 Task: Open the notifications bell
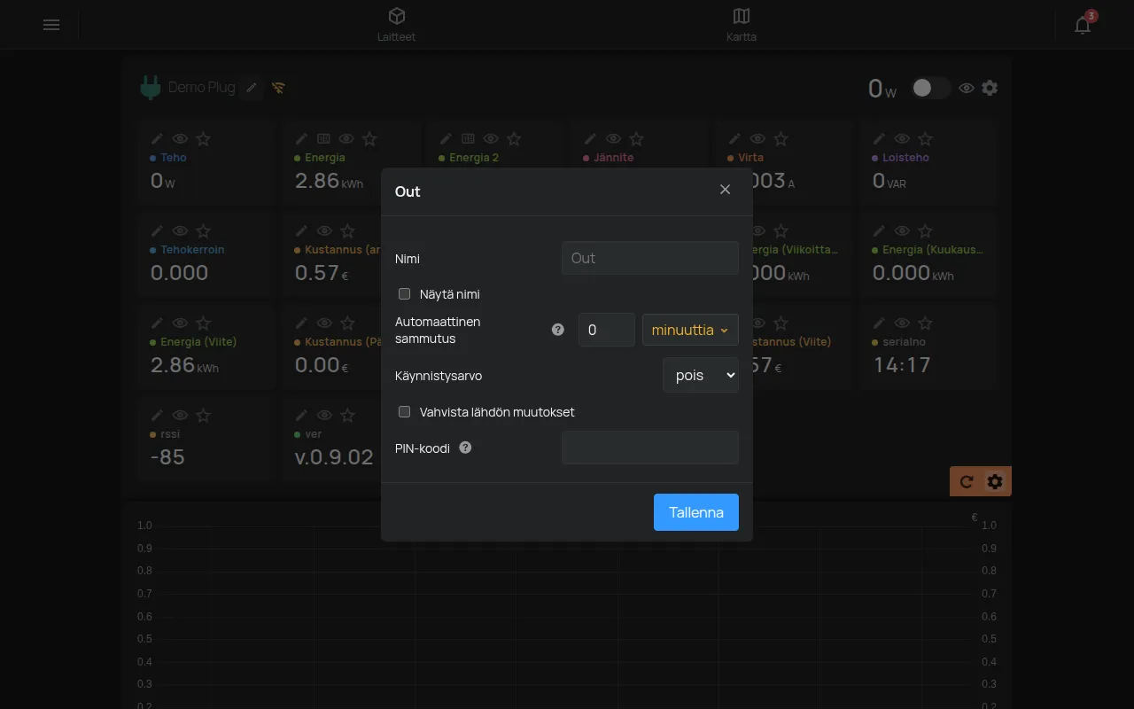[1083, 25]
